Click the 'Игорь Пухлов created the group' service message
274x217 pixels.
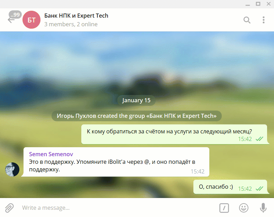coord(137,116)
